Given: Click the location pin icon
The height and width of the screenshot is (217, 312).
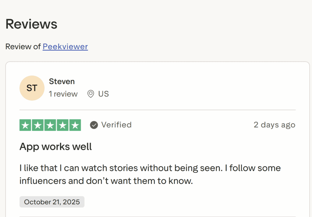Looking at the screenshot, I should [x=90, y=94].
